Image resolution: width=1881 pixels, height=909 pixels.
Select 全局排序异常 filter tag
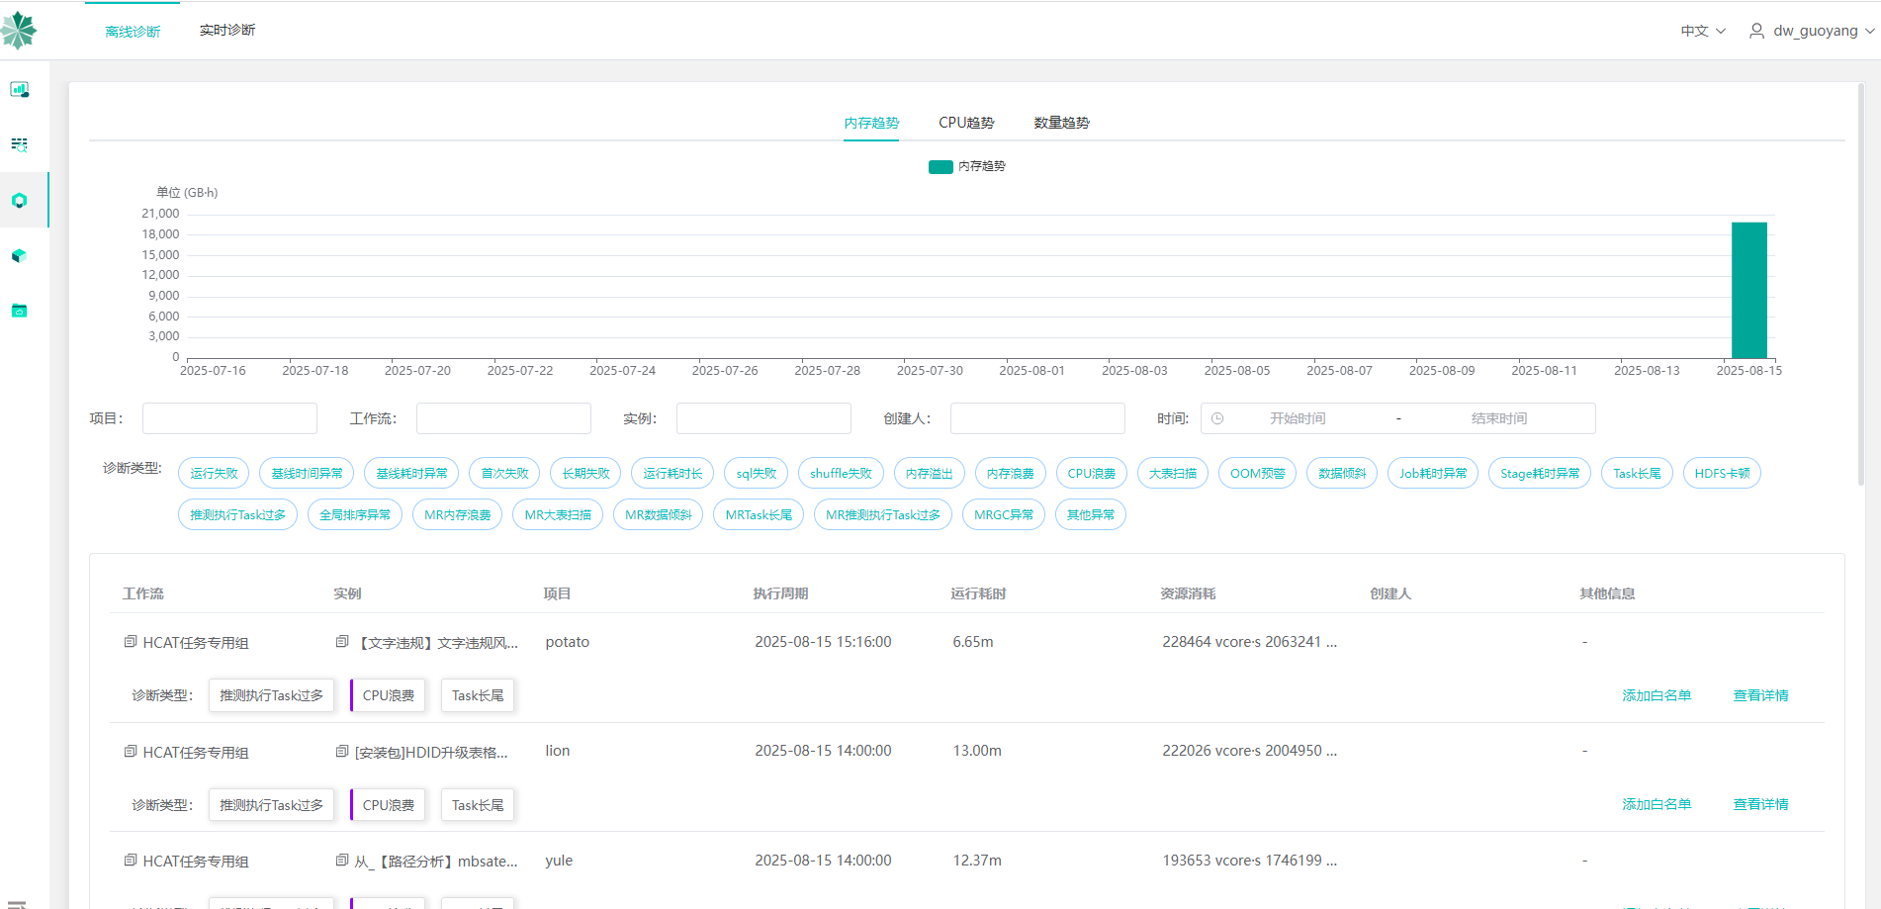click(x=355, y=514)
